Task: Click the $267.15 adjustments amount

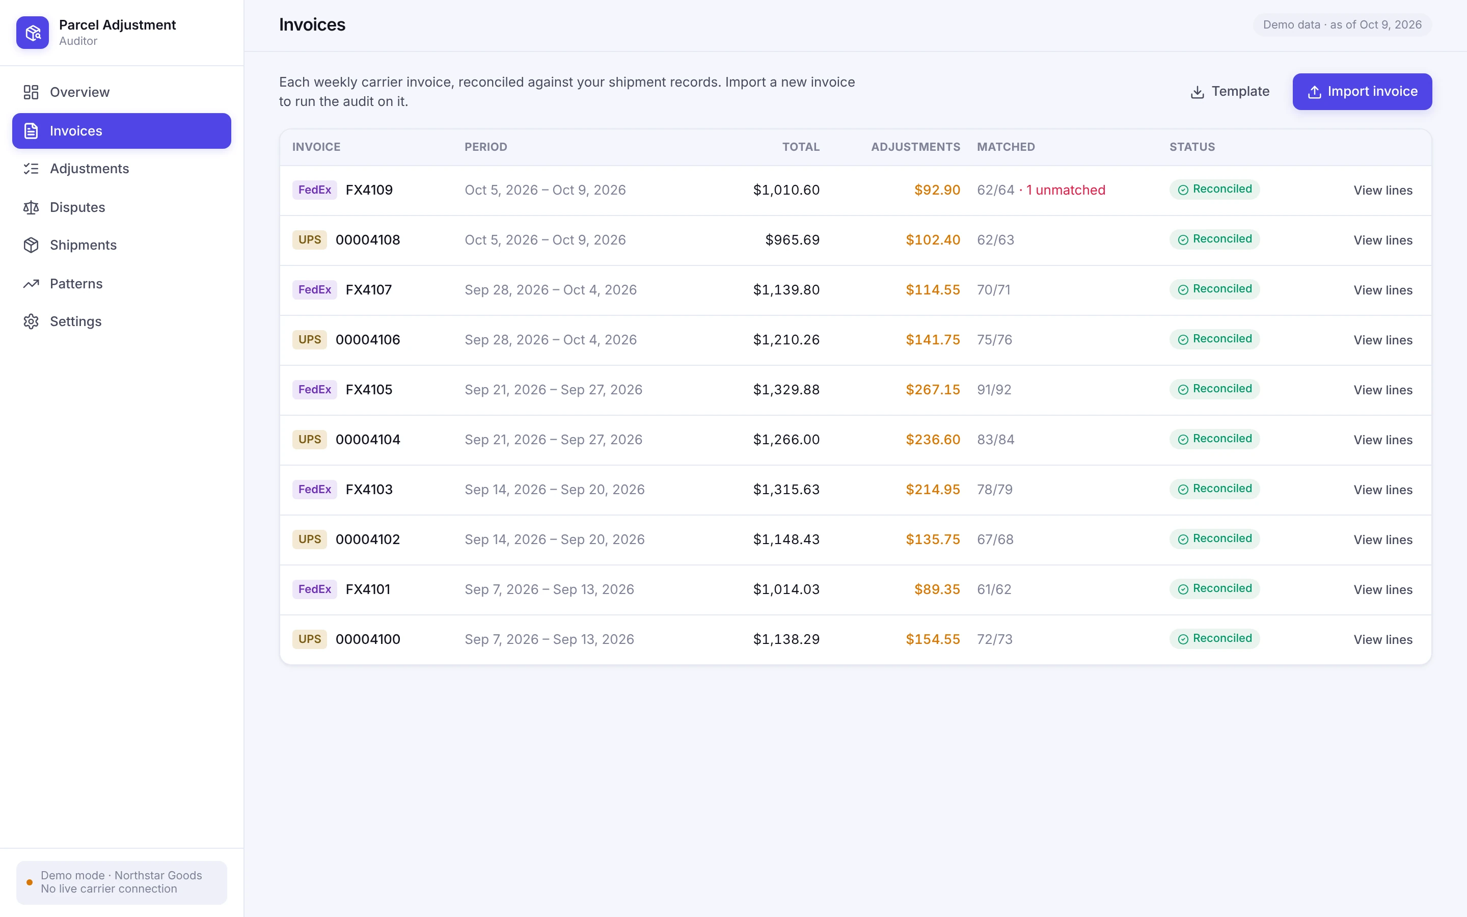Action: tap(933, 389)
